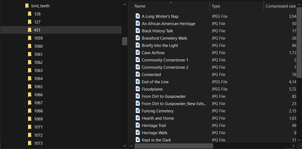This screenshot has height=149, width=302.
Task: Click the folder icon next to 1062
Action: (30, 63)
